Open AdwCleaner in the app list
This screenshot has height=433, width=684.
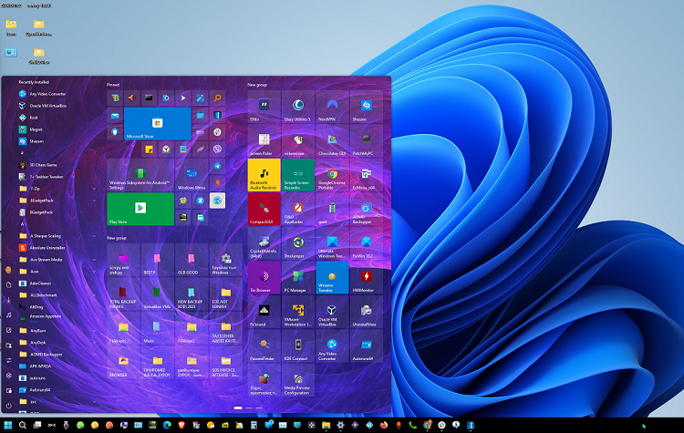click(x=57, y=283)
